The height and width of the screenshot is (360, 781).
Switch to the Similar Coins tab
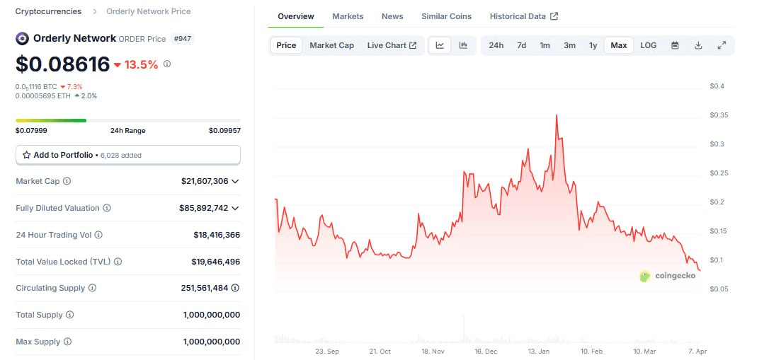click(446, 16)
